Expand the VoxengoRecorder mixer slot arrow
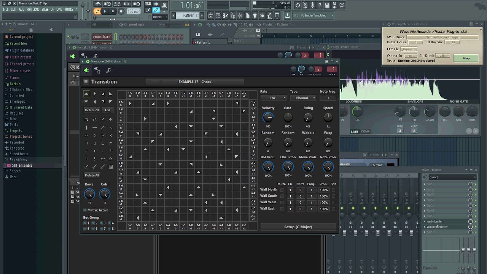Viewport: 487px width, 274px height. pos(425,227)
